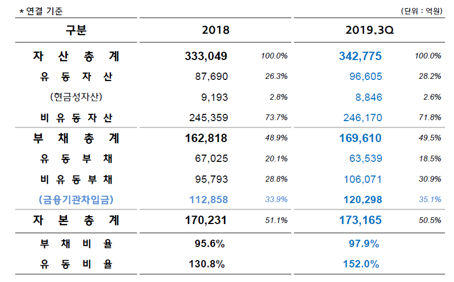Click the 비유동부채 value 106,071
Image resolution: width=454 pixels, height=282 pixels.
[362, 179]
